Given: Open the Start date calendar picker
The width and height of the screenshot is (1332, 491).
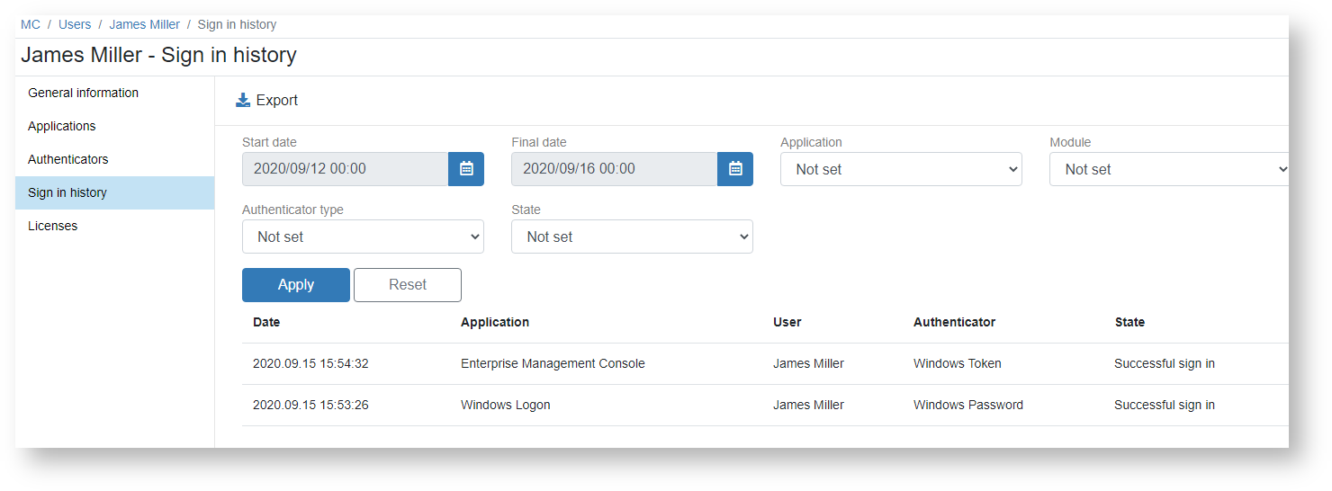Looking at the screenshot, I should tap(466, 169).
